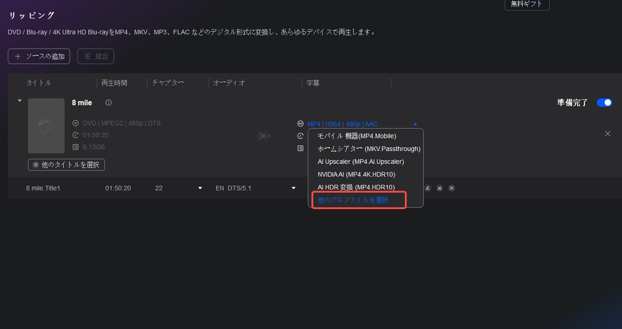Image resolution: width=622 pixels, height=329 pixels.
Task: Pick AI Upscaler (MP4.AI.Upscaler) profile
Action: [x=360, y=162]
